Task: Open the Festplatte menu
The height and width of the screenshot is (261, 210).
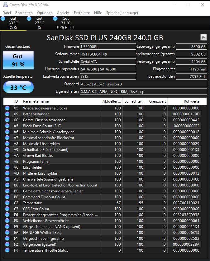Action: 82,13
